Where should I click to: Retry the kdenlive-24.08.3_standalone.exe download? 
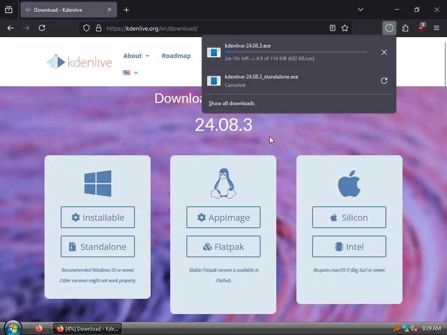pyautogui.click(x=384, y=81)
